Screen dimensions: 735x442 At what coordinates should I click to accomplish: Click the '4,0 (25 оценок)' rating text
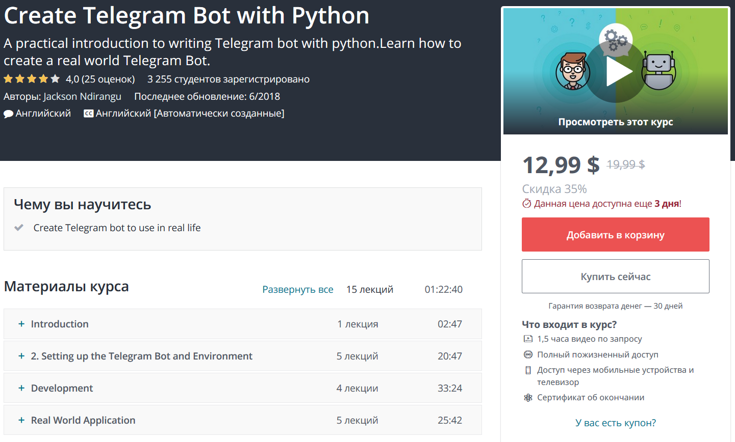click(100, 79)
